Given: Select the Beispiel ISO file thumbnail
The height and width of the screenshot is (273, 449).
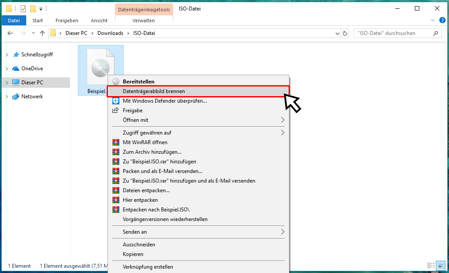Looking at the screenshot, I should pyautogui.click(x=101, y=66).
